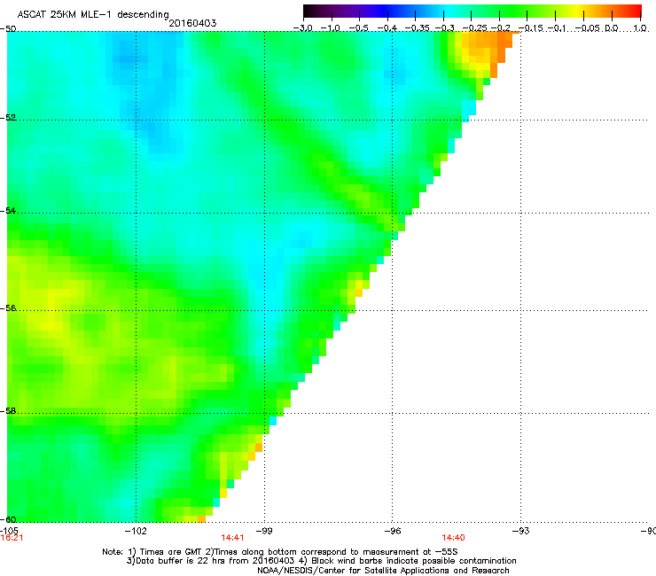The image size is (656, 576).
Task: Click the longitude label -96
Action: coord(393,531)
